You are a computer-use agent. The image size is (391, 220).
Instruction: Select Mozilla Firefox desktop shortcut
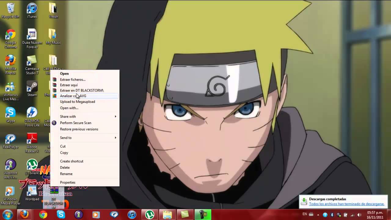coord(11,65)
